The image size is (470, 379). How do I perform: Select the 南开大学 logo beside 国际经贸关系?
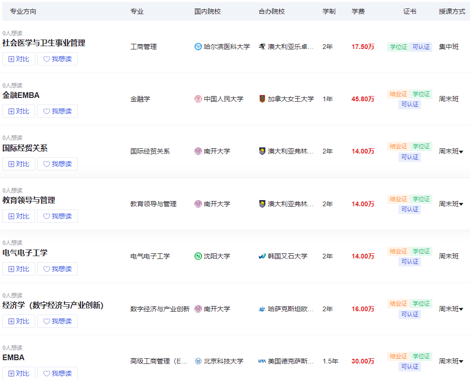click(x=197, y=151)
